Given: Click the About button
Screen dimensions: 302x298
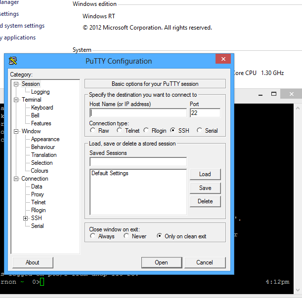Looking at the screenshot, I should point(33,262).
